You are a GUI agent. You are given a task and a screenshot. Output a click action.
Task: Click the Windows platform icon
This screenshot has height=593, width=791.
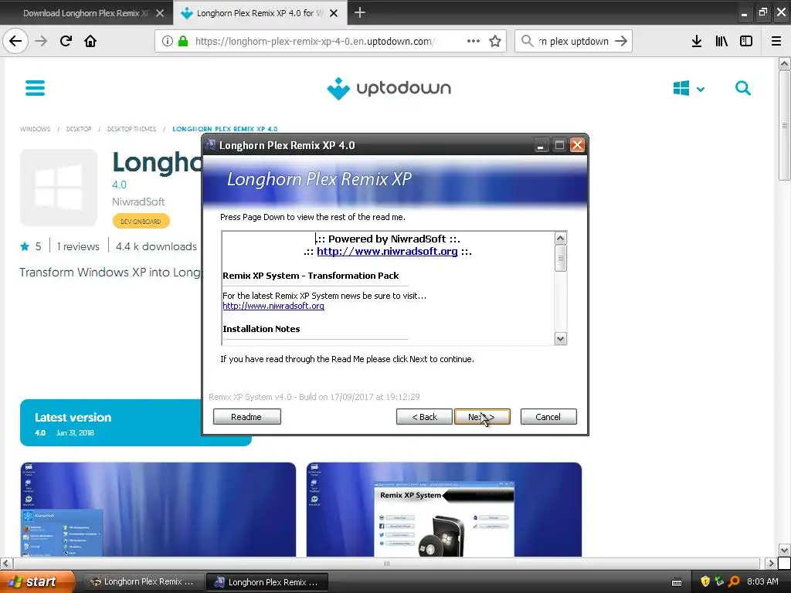click(681, 88)
